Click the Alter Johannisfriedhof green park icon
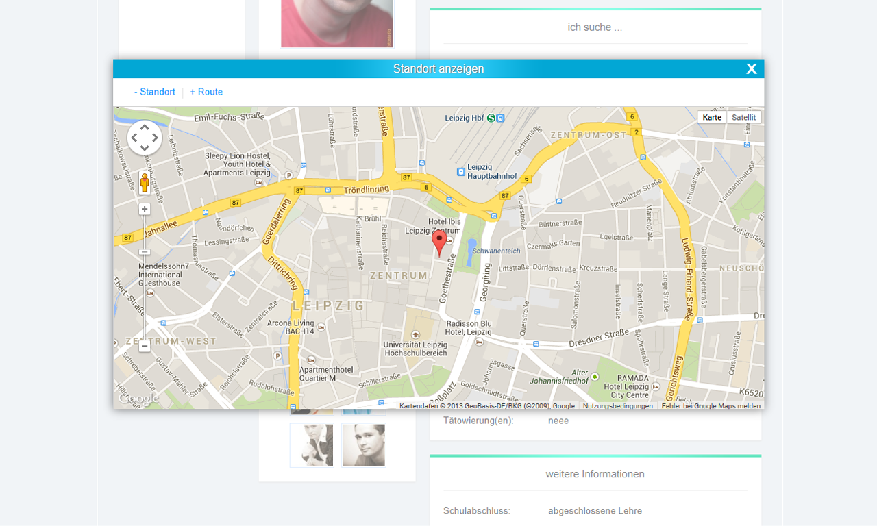The width and height of the screenshot is (877, 526). coord(595,376)
